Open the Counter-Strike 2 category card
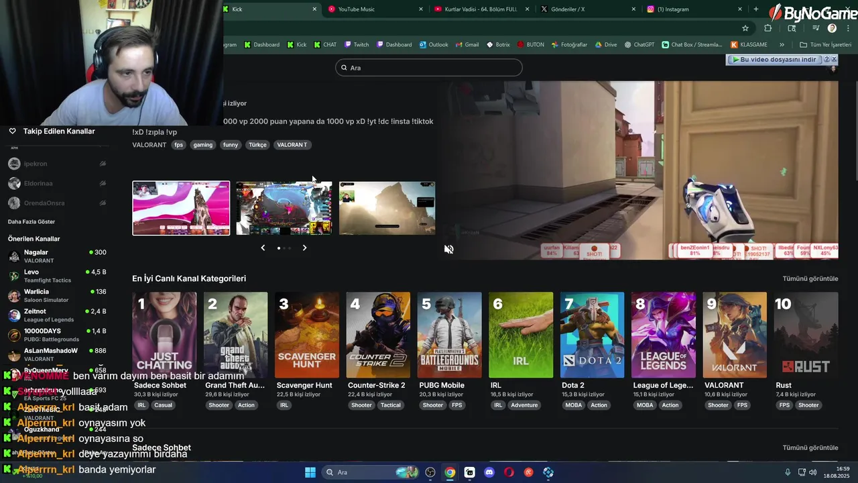The image size is (858, 483). tap(378, 335)
